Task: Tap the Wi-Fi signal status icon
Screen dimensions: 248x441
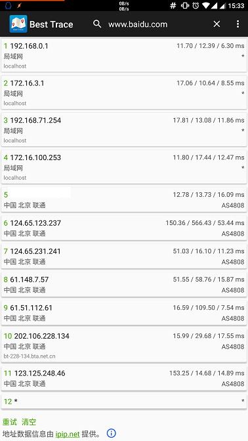Action: click(206, 5)
